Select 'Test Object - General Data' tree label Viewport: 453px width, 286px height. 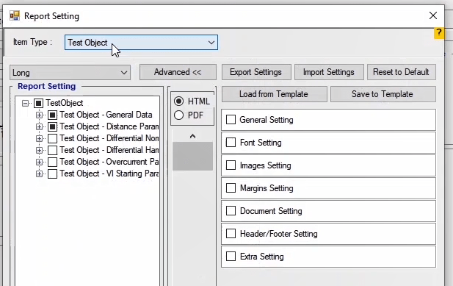click(x=106, y=115)
